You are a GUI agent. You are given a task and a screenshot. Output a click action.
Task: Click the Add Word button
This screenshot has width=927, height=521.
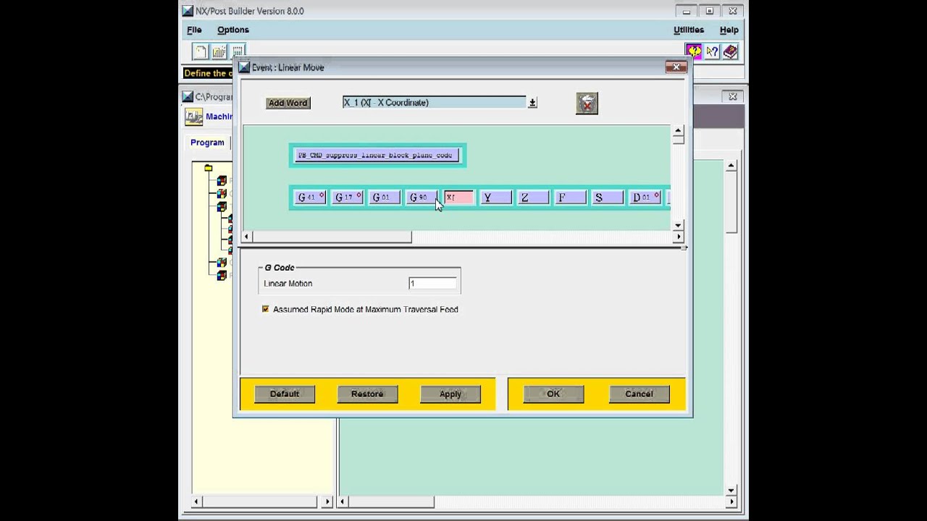click(x=288, y=103)
